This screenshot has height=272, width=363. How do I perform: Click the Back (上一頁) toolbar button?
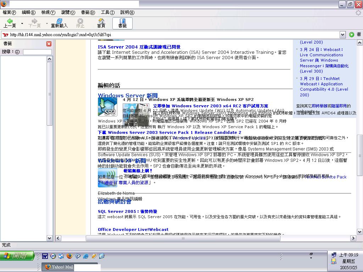[x=10, y=23]
